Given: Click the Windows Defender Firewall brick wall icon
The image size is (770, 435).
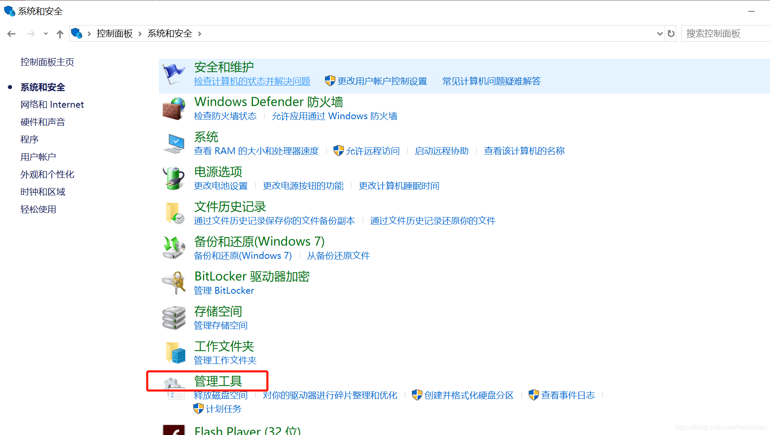Looking at the screenshot, I should tap(174, 109).
